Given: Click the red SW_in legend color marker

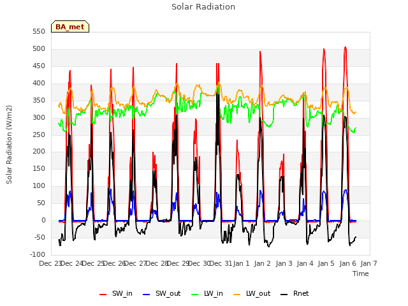Looking at the screenshot, I should click(x=103, y=295).
